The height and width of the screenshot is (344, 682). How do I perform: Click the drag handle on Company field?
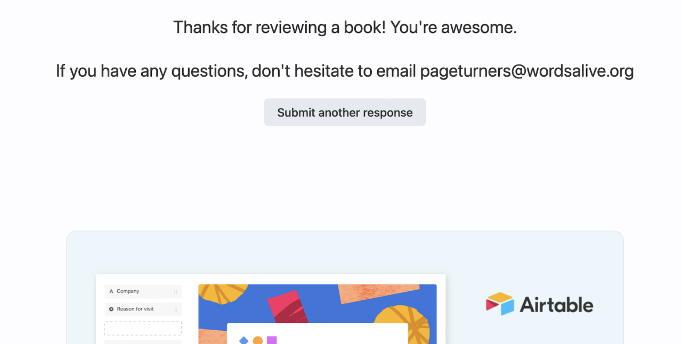click(x=176, y=292)
